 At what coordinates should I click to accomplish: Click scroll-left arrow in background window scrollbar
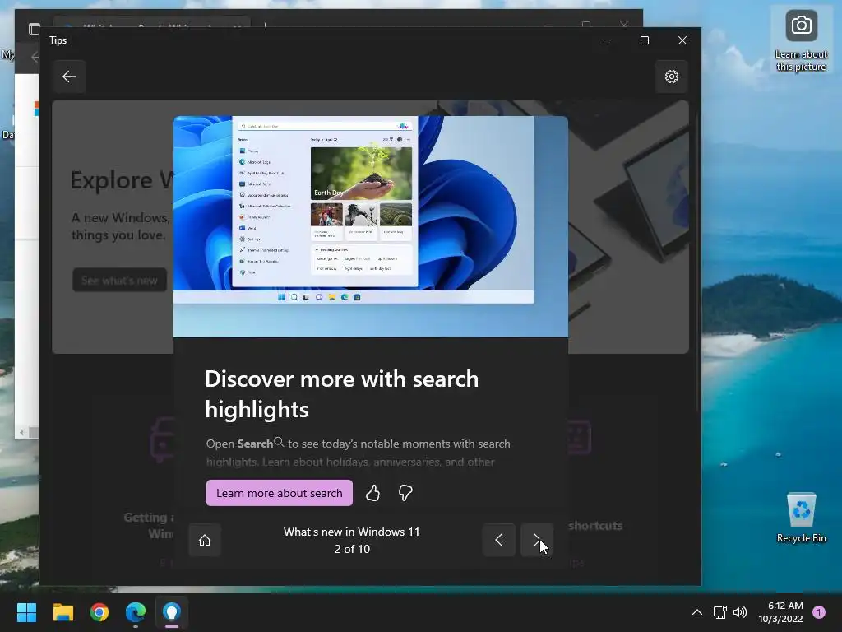[x=21, y=432]
